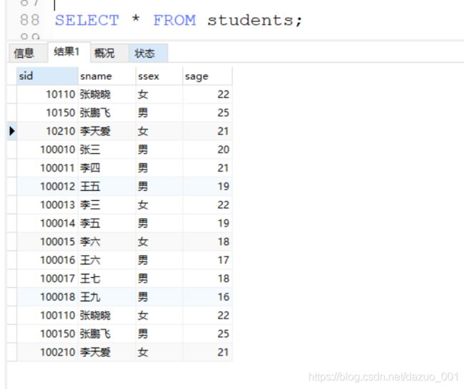Click 李天爱 in the row with sid 10210
This screenshot has height=389, width=464.
pos(95,131)
